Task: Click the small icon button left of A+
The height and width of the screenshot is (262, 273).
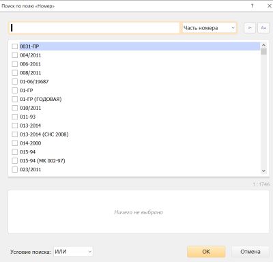Action: [x=250, y=28]
